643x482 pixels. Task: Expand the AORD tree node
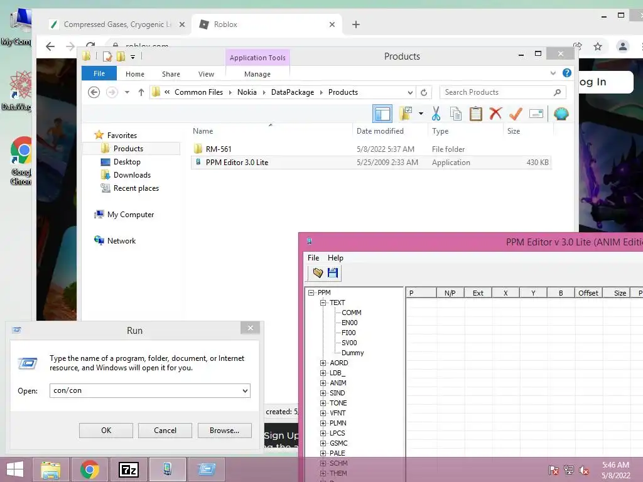coord(323,363)
